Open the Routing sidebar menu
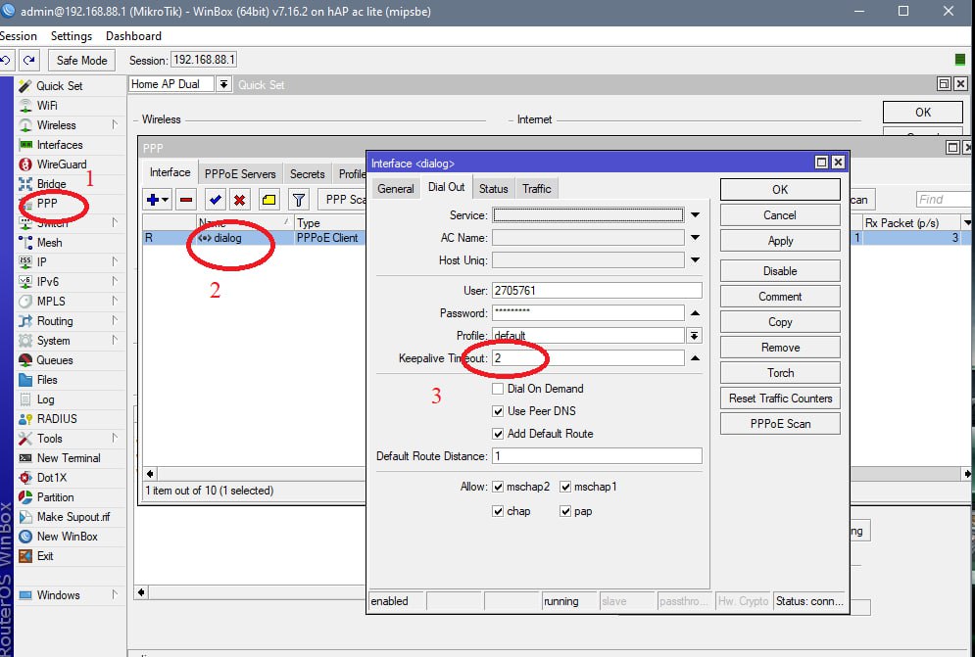Image resolution: width=975 pixels, height=657 pixels. [55, 321]
